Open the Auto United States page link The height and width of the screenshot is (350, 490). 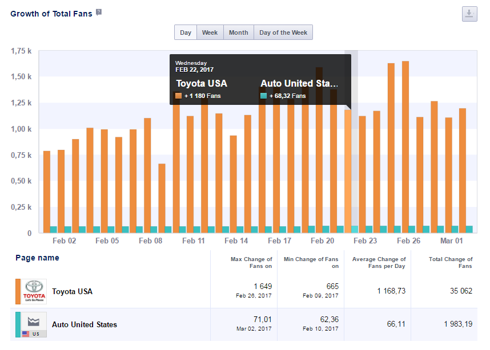(85, 324)
